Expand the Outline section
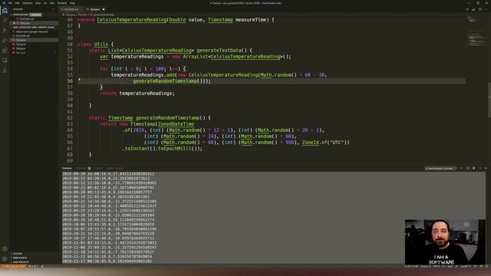The image size is (491, 276). coord(18,254)
